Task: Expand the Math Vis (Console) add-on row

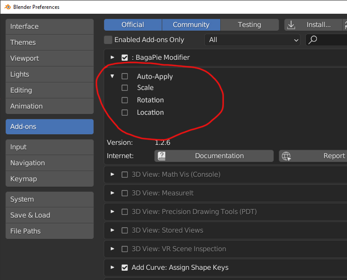Action: click(113, 174)
